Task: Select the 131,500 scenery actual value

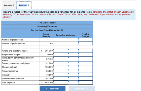Action: pos(49,63)
